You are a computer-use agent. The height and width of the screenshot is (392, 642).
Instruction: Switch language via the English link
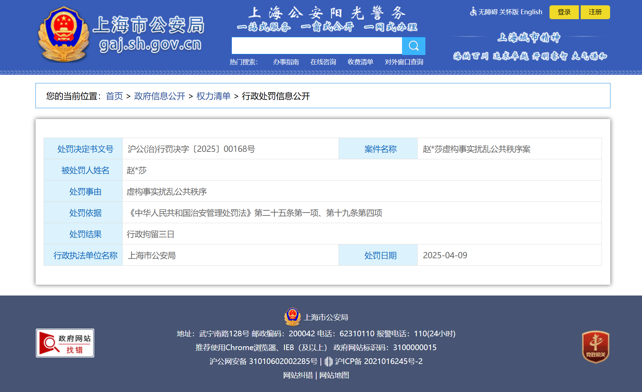531,12
